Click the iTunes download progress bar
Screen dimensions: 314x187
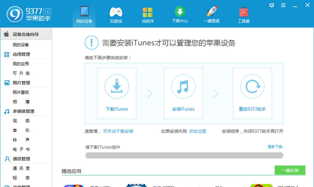[184, 155]
